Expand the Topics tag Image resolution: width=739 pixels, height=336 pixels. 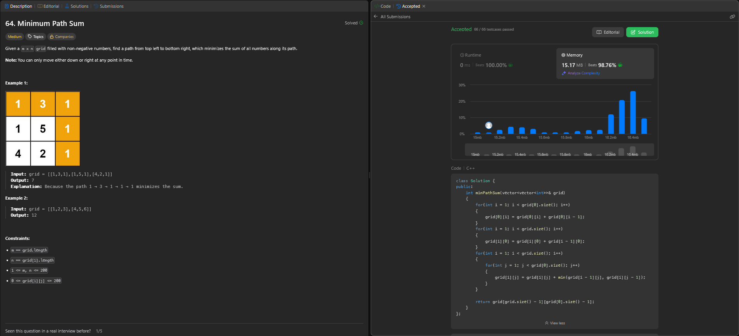36,37
